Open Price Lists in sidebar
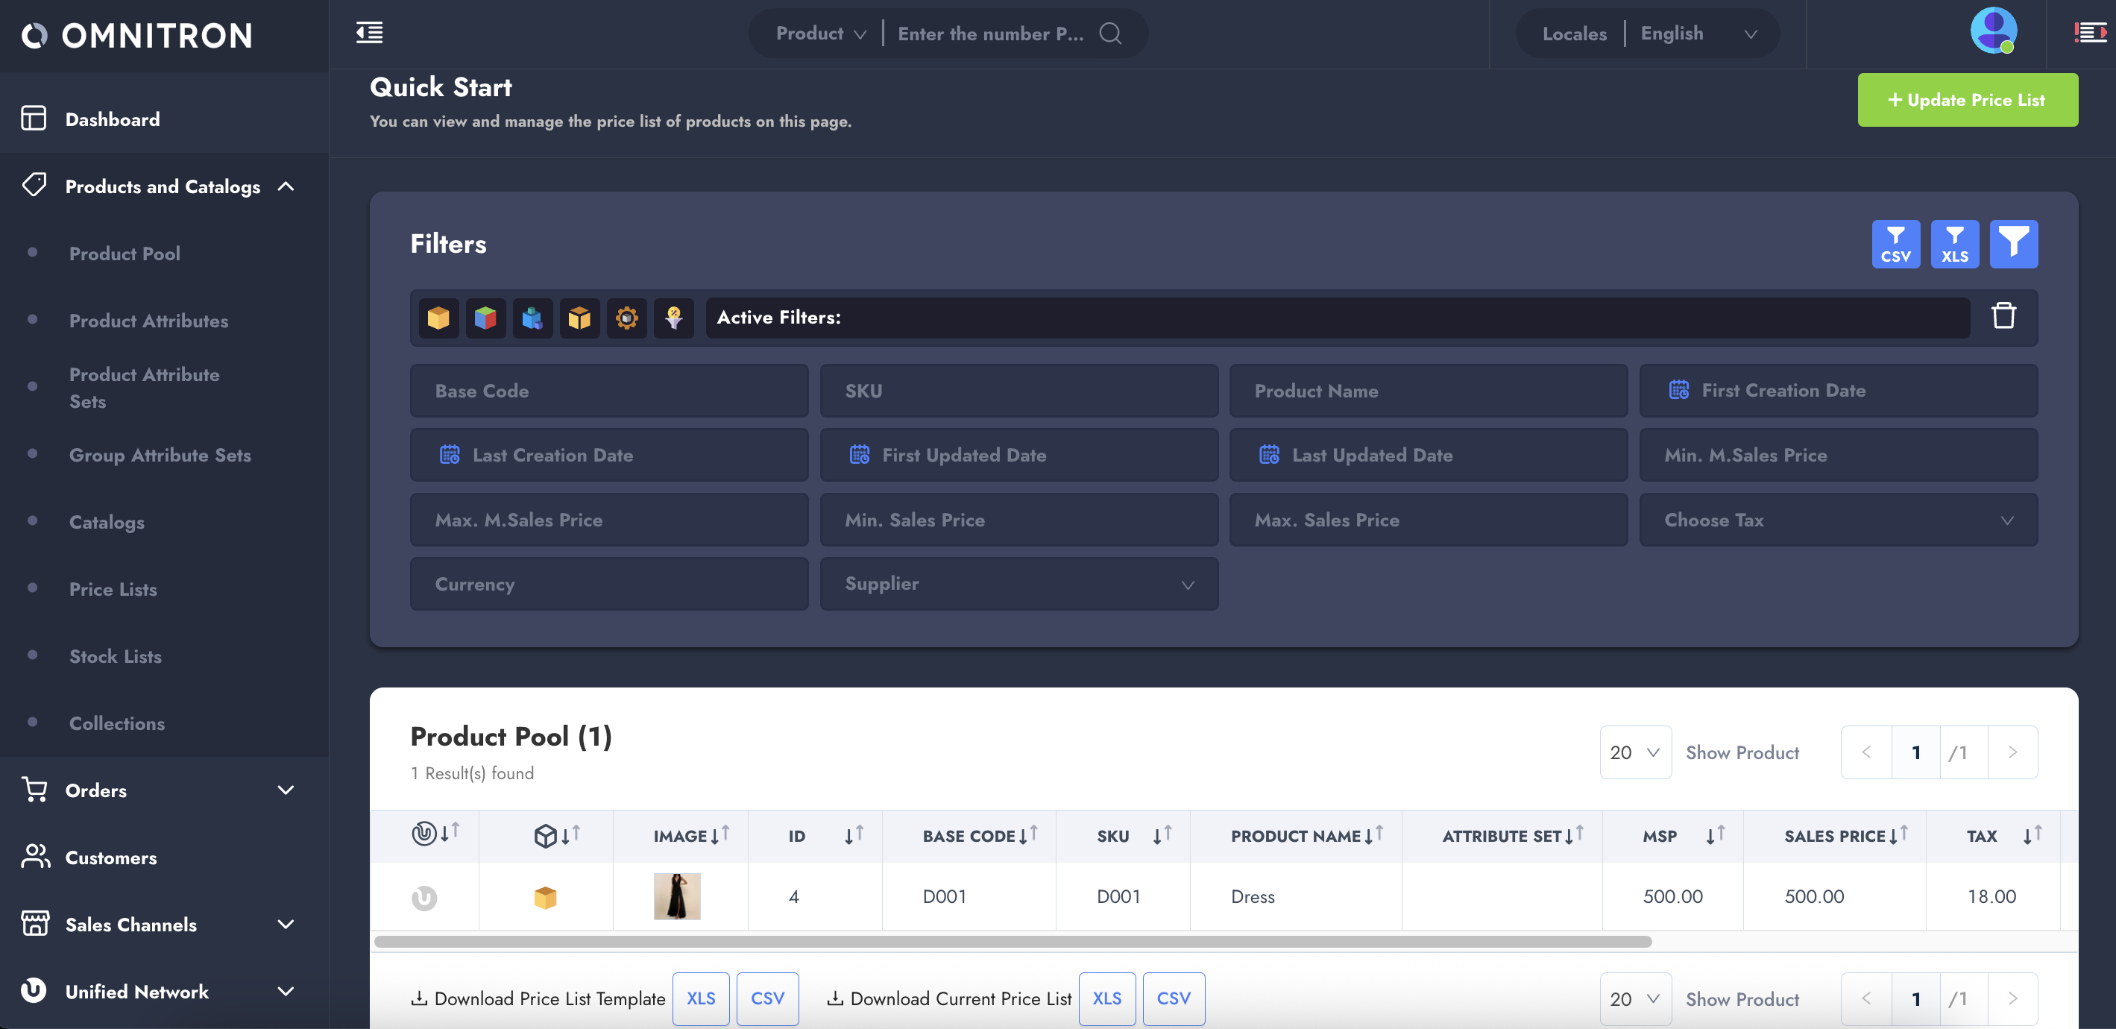 coord(113,589)
